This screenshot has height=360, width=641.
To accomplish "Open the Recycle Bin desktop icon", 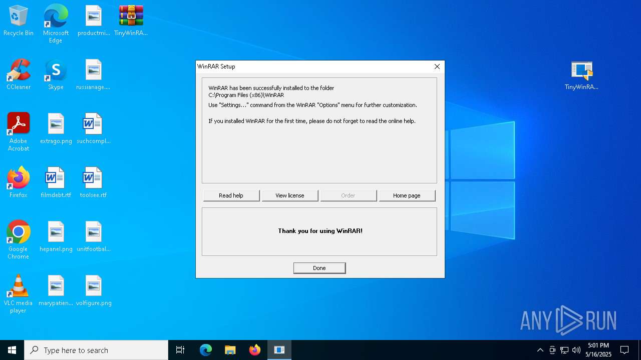I will (x=19, y=21).
